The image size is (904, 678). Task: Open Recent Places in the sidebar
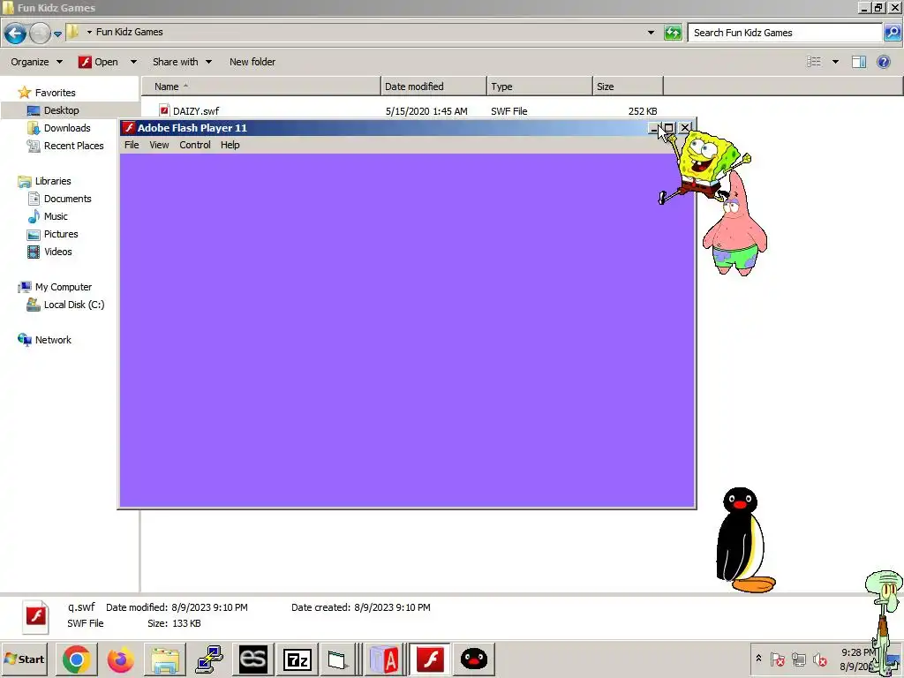coord(74,146)
